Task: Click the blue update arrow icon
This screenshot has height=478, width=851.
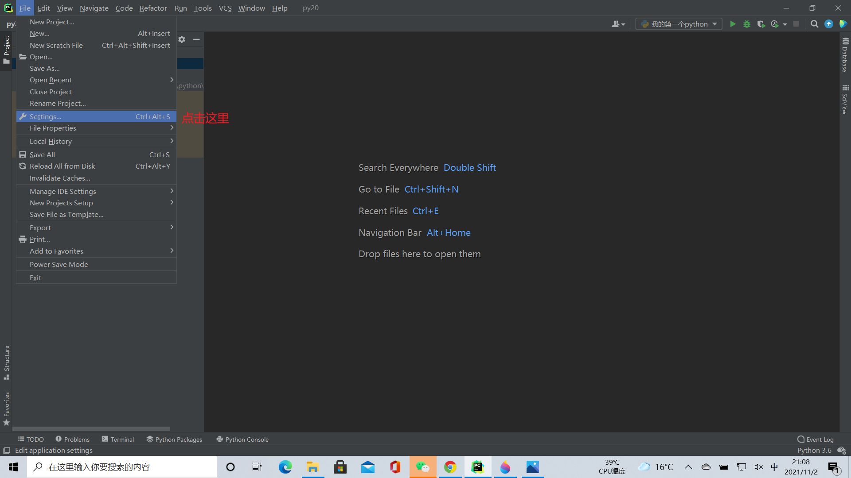Action: (x=828, y=24)
